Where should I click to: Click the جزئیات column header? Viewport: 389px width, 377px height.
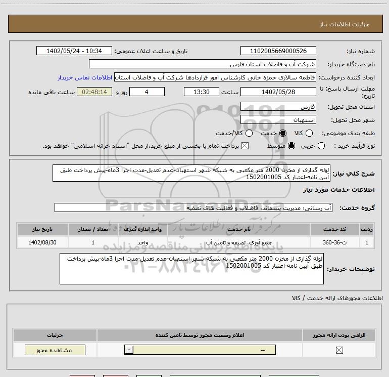[x=55, y=335]
